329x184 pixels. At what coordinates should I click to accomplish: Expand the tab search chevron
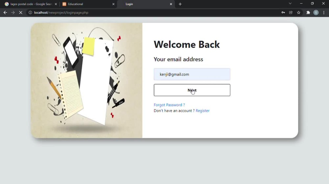pyautogui.click(x=290, y=4)
